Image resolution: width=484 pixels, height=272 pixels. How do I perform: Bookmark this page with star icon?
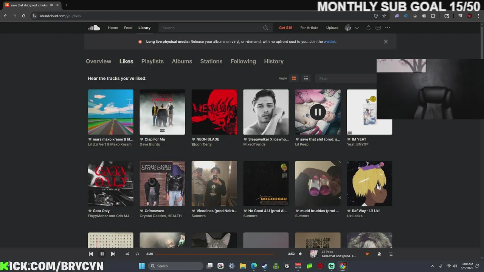pos(384,16)
